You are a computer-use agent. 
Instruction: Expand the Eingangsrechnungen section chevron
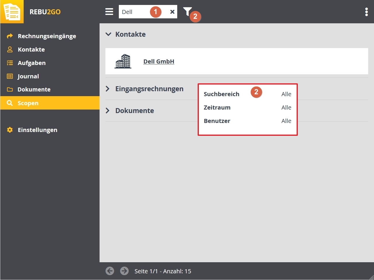(x=107, y=89)
